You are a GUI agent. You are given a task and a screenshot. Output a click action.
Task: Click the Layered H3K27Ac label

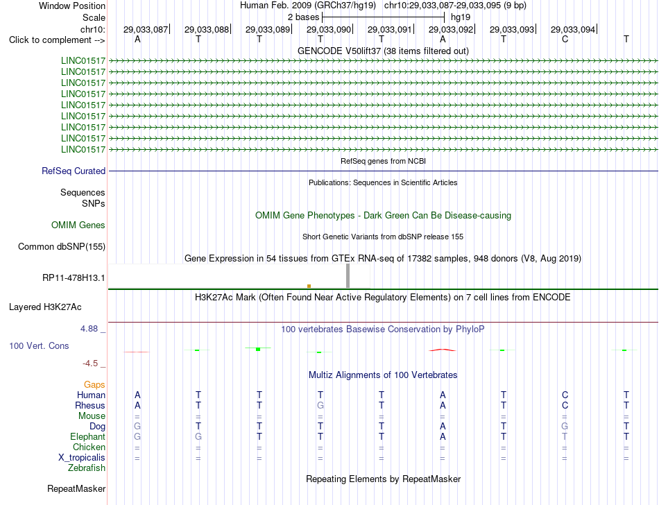45,307
